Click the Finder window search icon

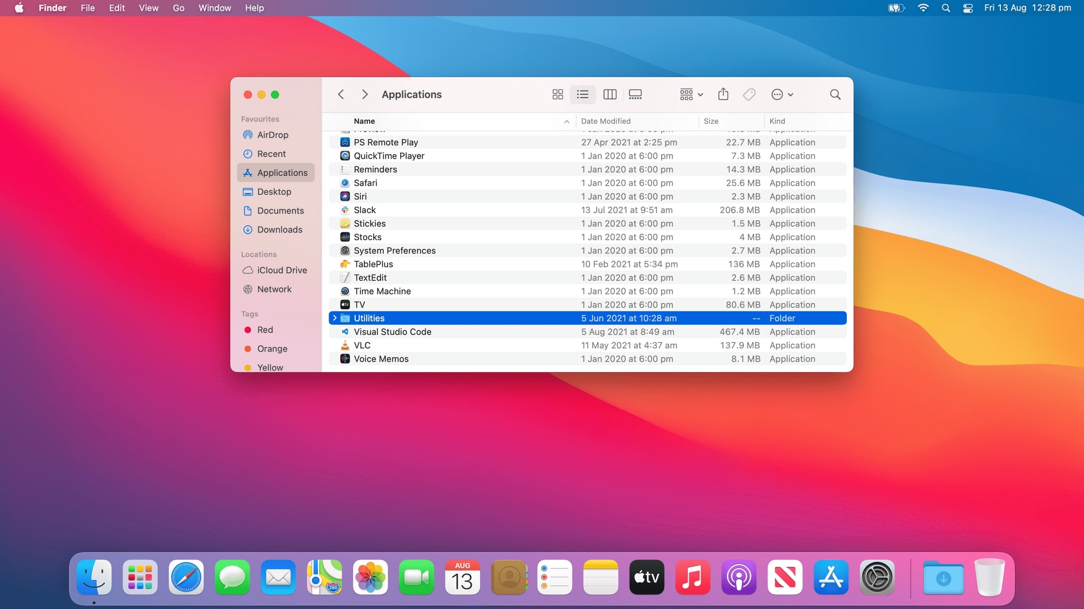tap(835, 95)
